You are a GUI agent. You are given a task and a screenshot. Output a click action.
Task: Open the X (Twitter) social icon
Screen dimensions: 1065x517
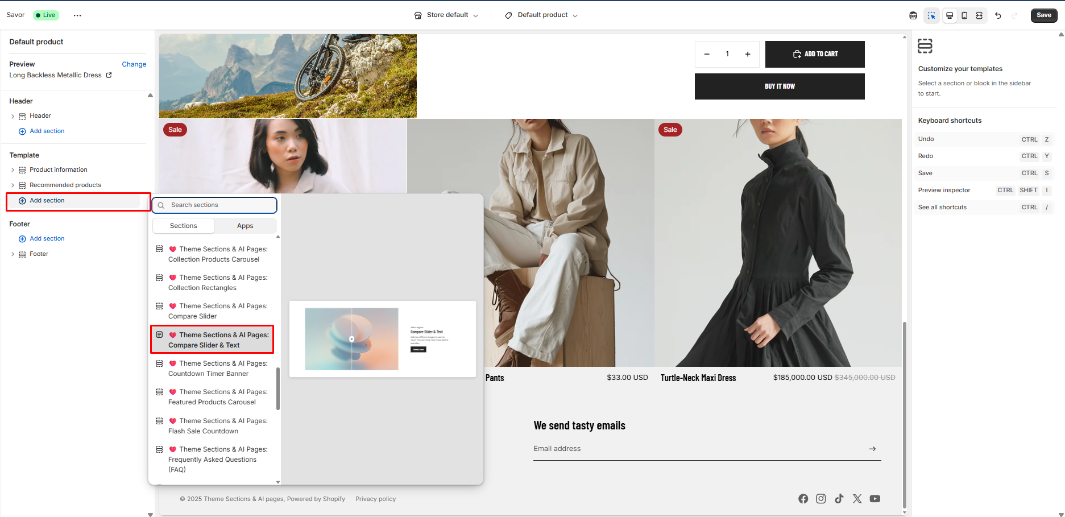click(x=857, y=499)
